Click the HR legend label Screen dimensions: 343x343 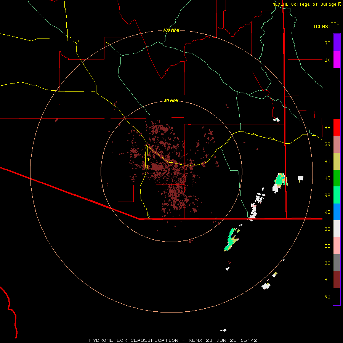click(327, 178)
